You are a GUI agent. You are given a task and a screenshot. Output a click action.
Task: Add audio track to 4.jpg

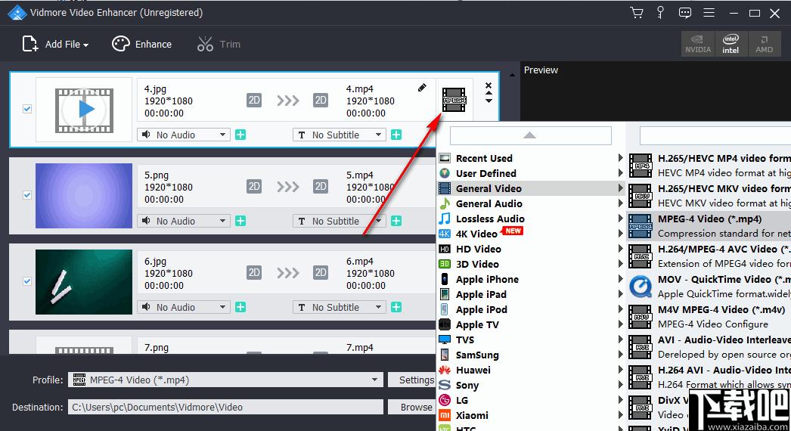pos(240,135)
